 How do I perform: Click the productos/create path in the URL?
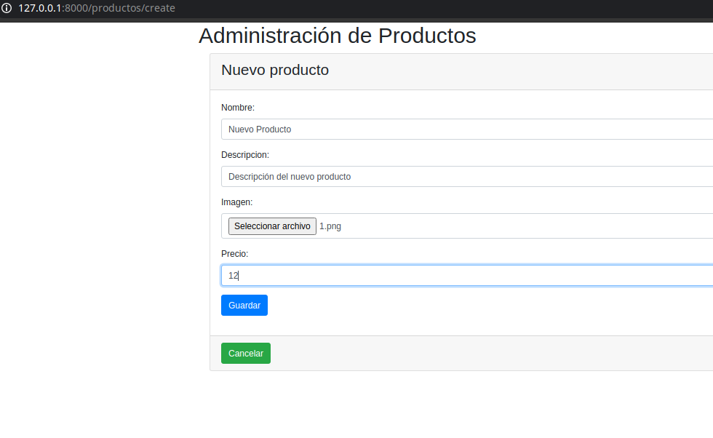point(132,8)
